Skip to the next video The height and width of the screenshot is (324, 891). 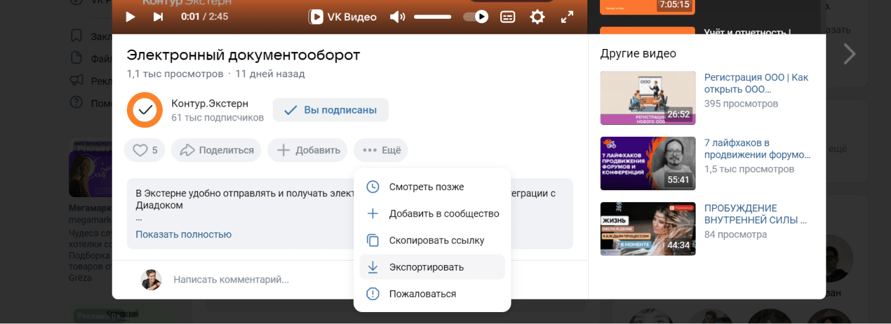tap(158, 17)
